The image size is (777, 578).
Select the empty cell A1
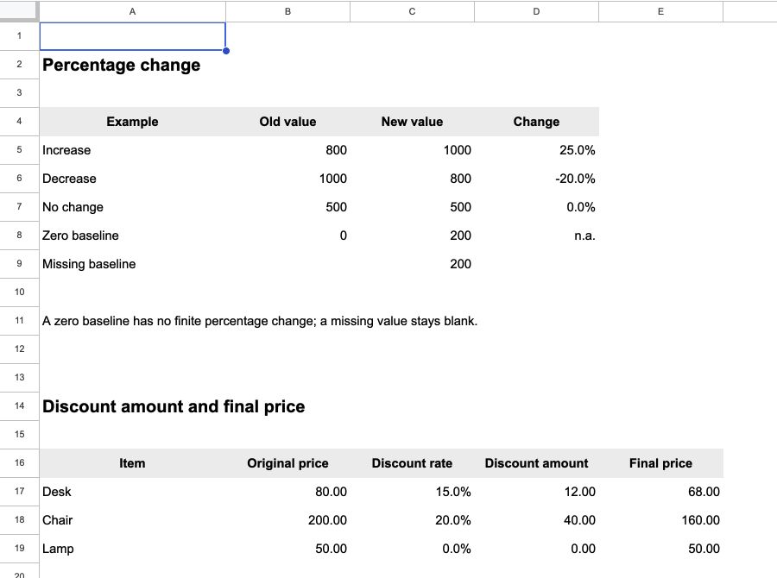(132, 36)
